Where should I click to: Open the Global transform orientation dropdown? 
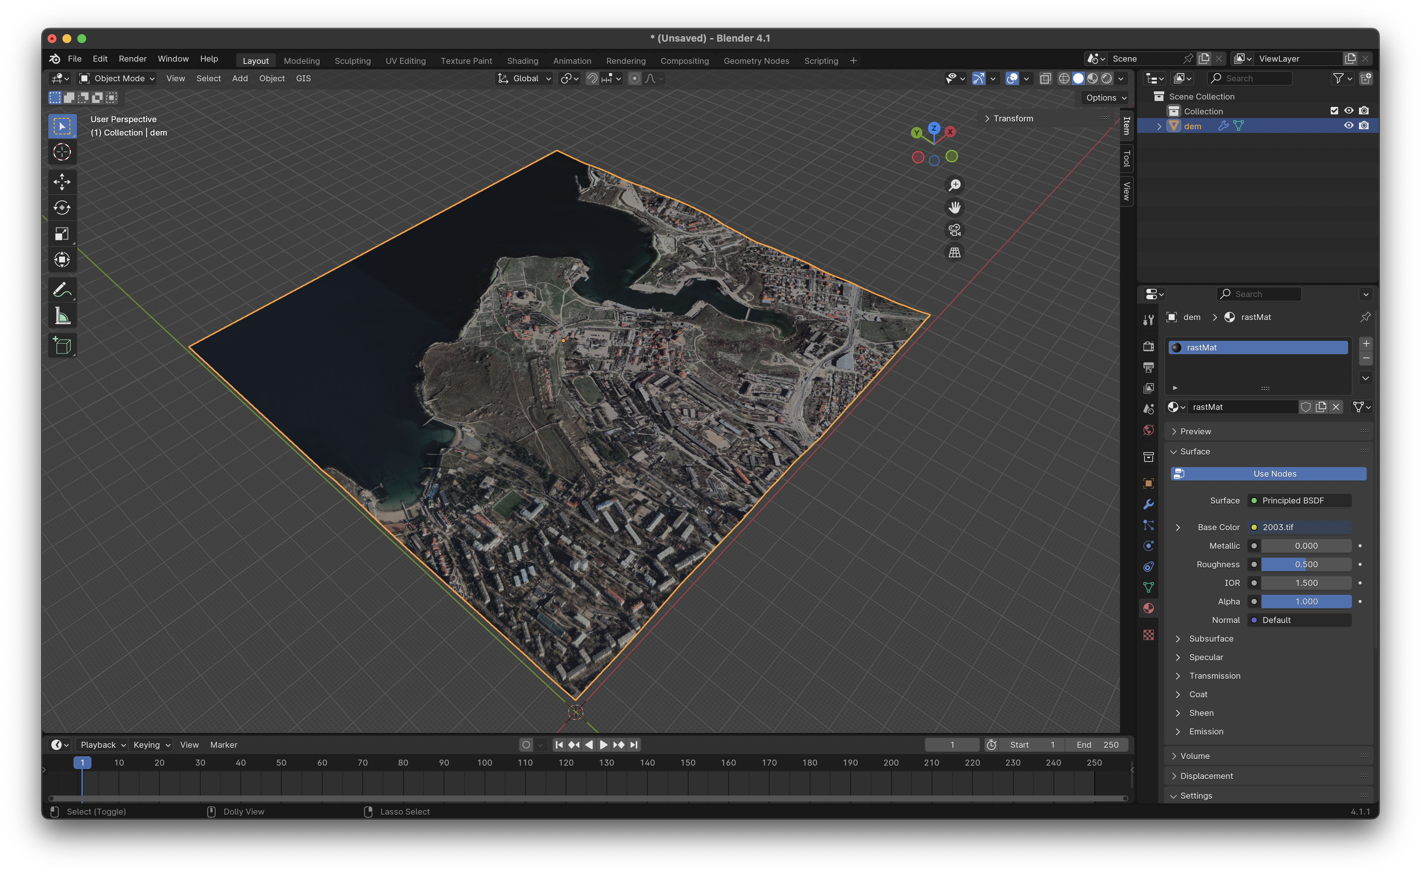[524, 79]
